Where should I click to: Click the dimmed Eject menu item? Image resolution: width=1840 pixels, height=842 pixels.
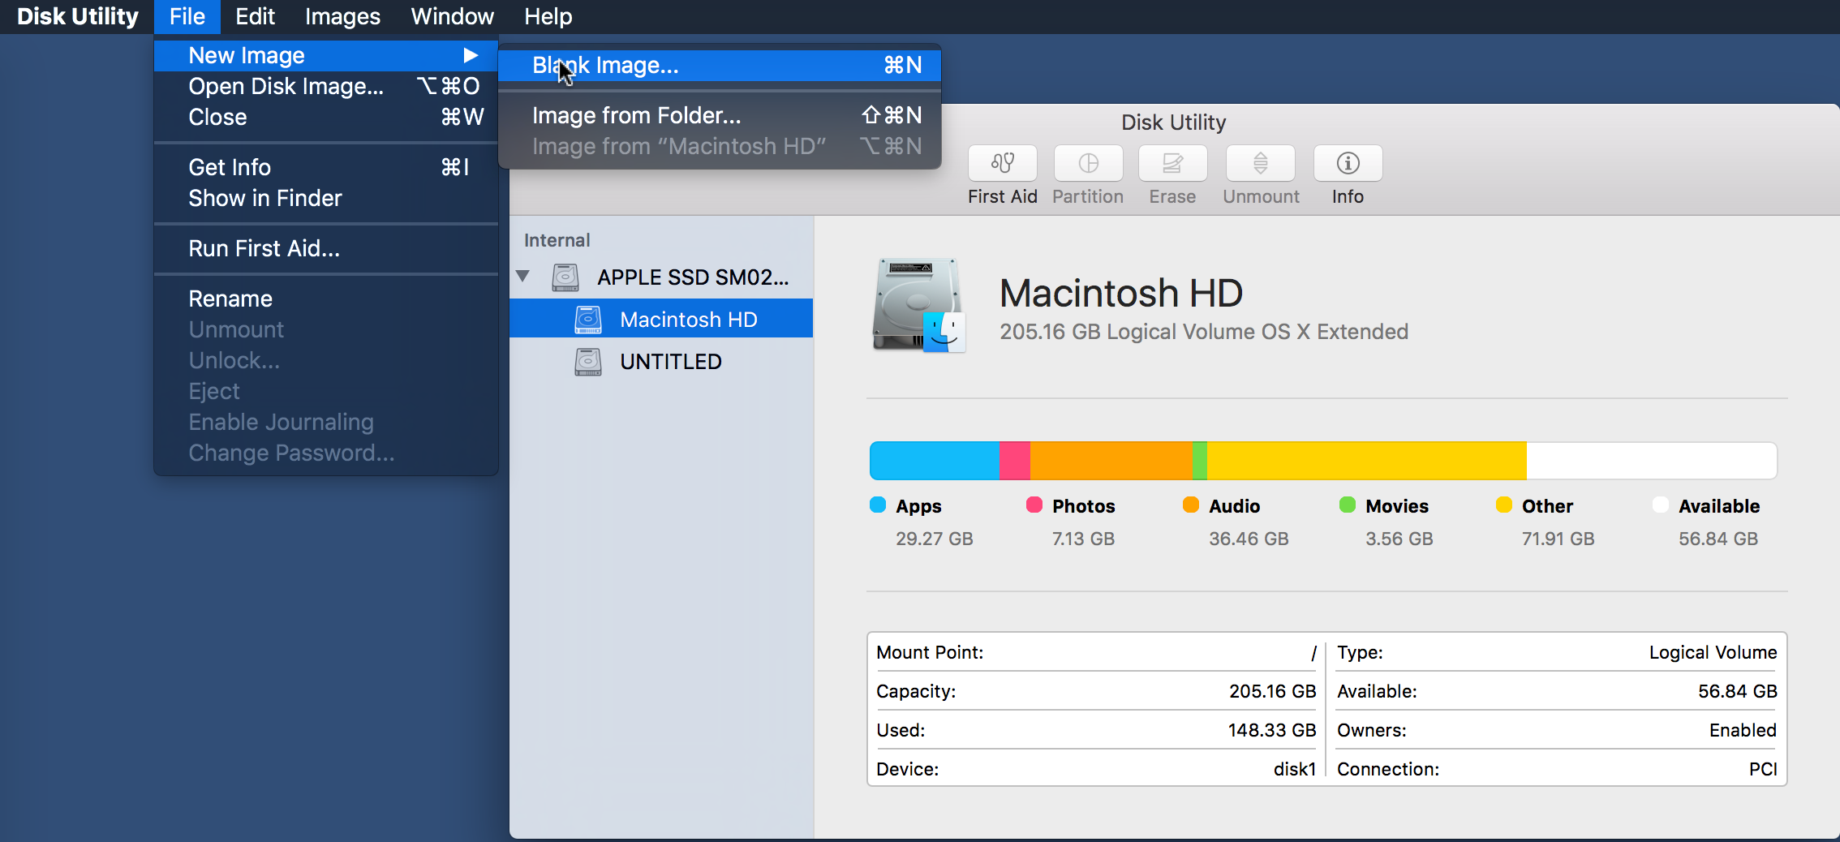coord(326,391)
